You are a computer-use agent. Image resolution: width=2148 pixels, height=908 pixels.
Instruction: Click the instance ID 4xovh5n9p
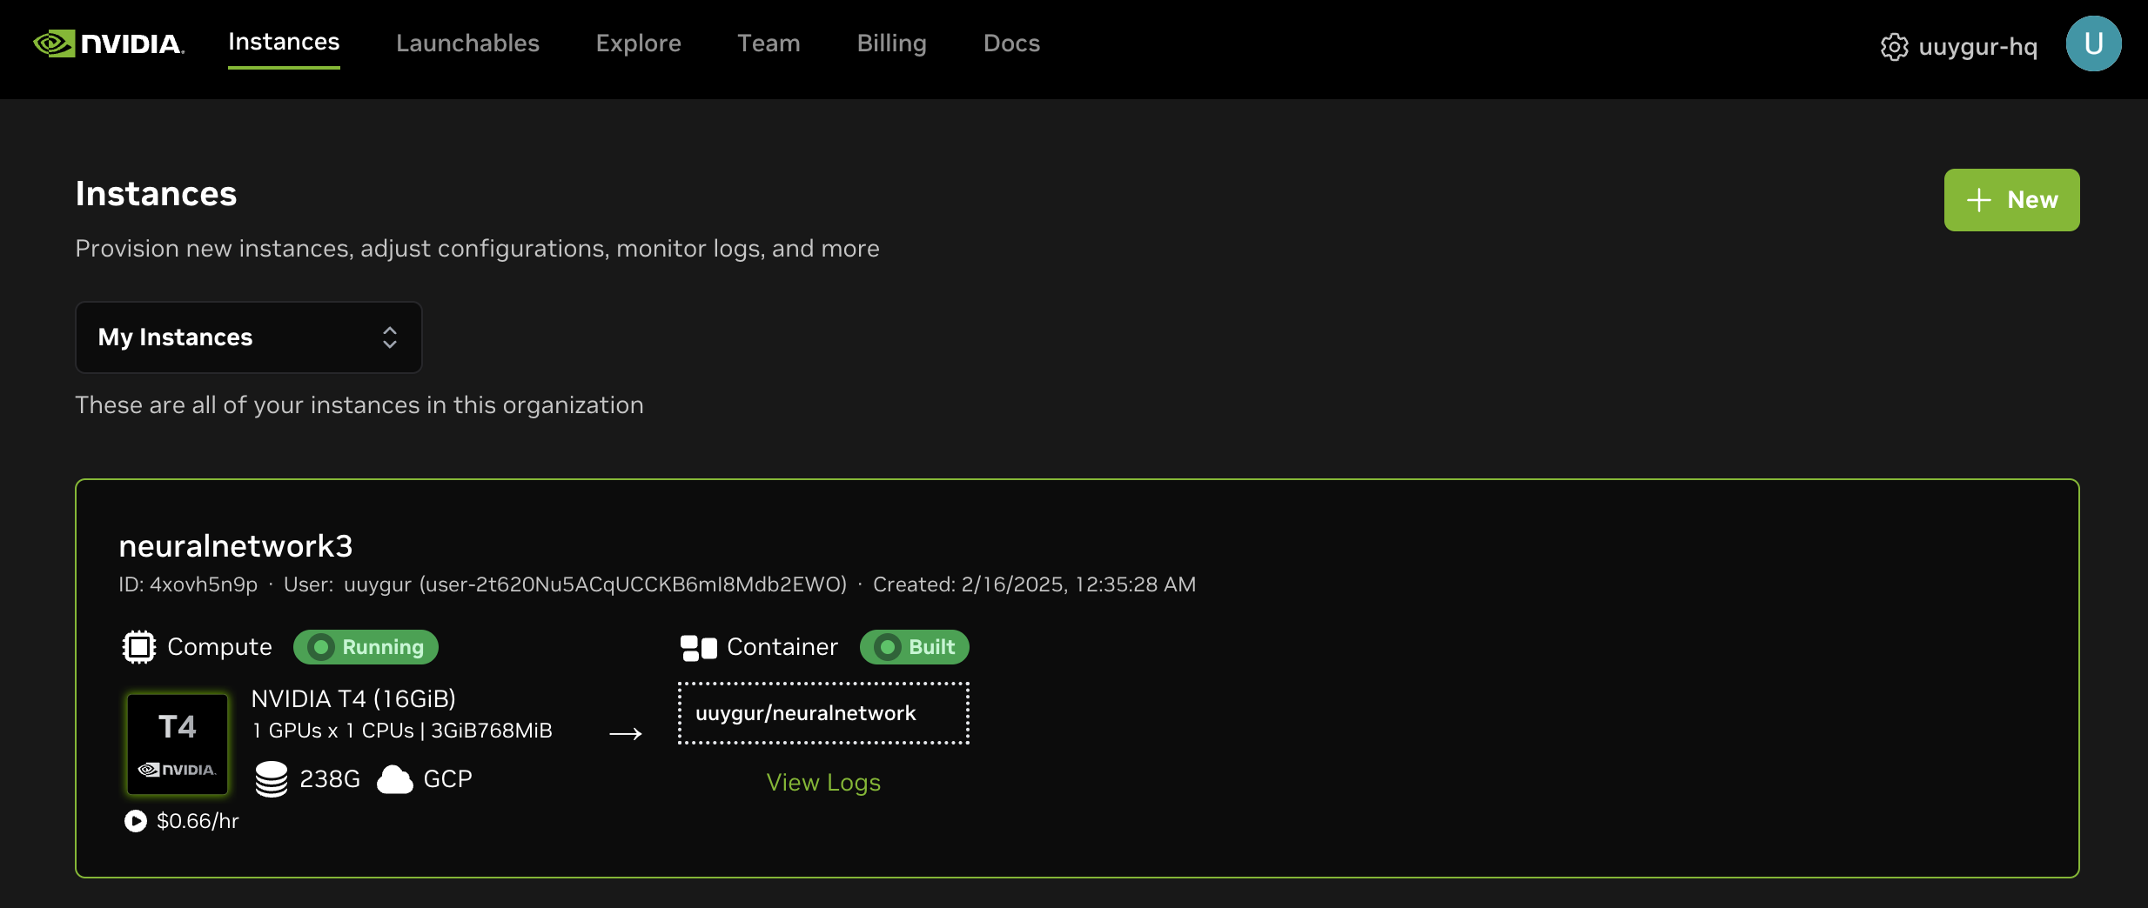point(204,584)
